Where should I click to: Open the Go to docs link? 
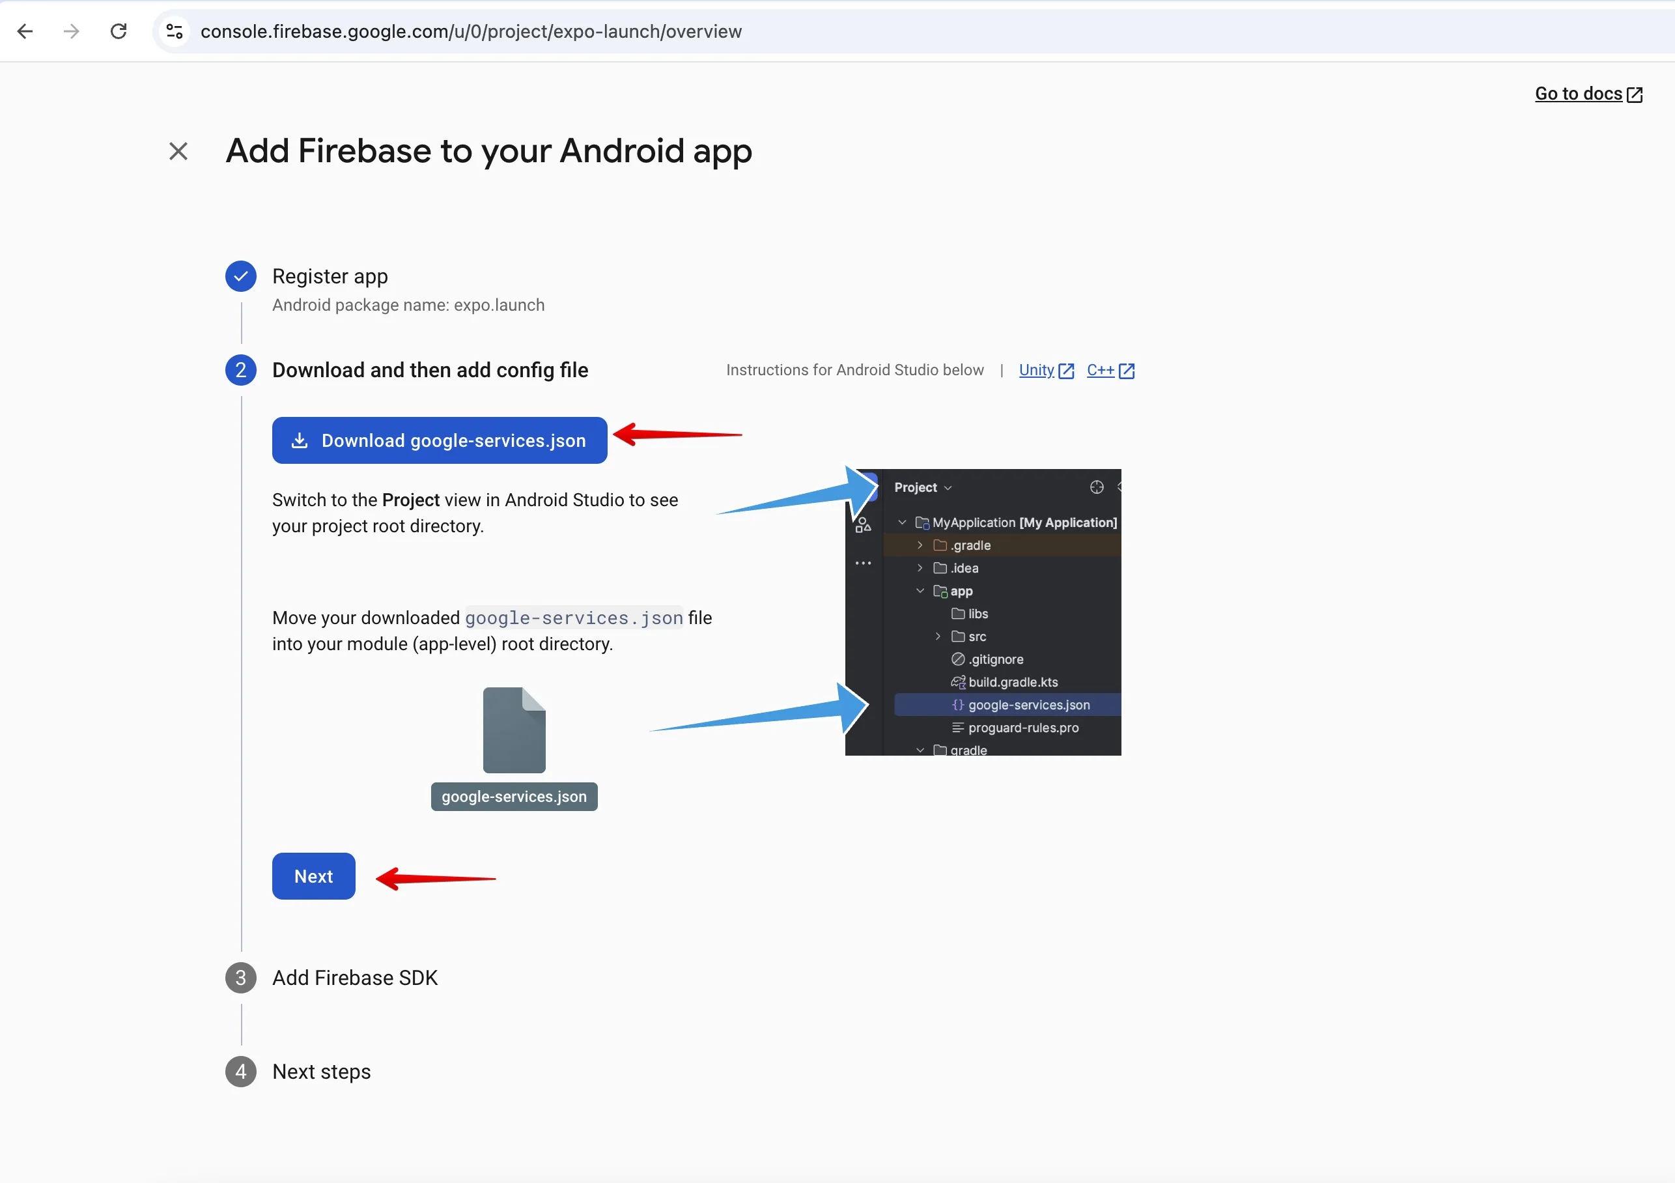1588,93
